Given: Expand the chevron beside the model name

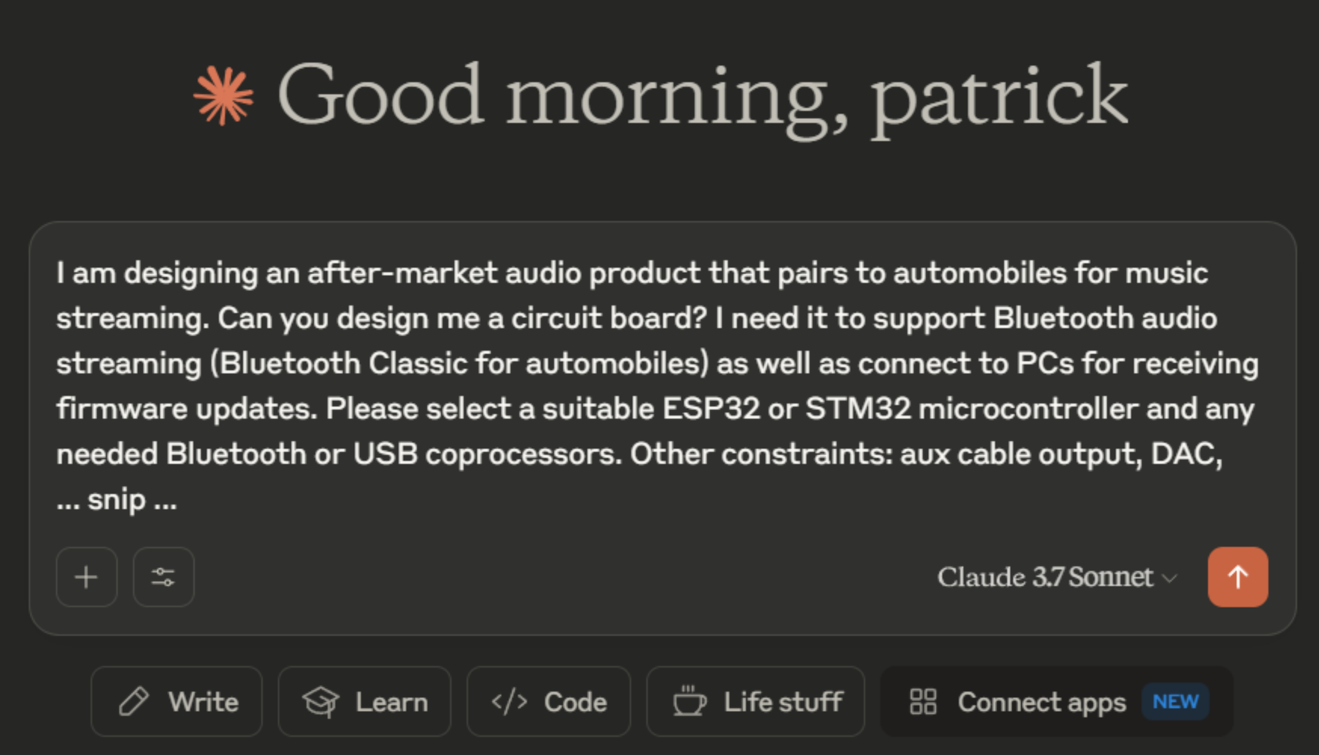Looking at the screenshot, I should [x=1170, y=579].
